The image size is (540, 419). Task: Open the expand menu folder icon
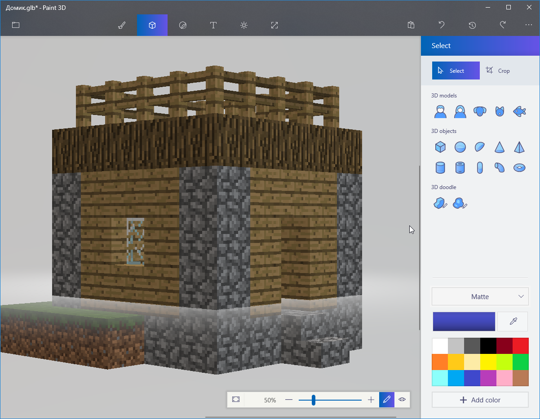point(16,25)
